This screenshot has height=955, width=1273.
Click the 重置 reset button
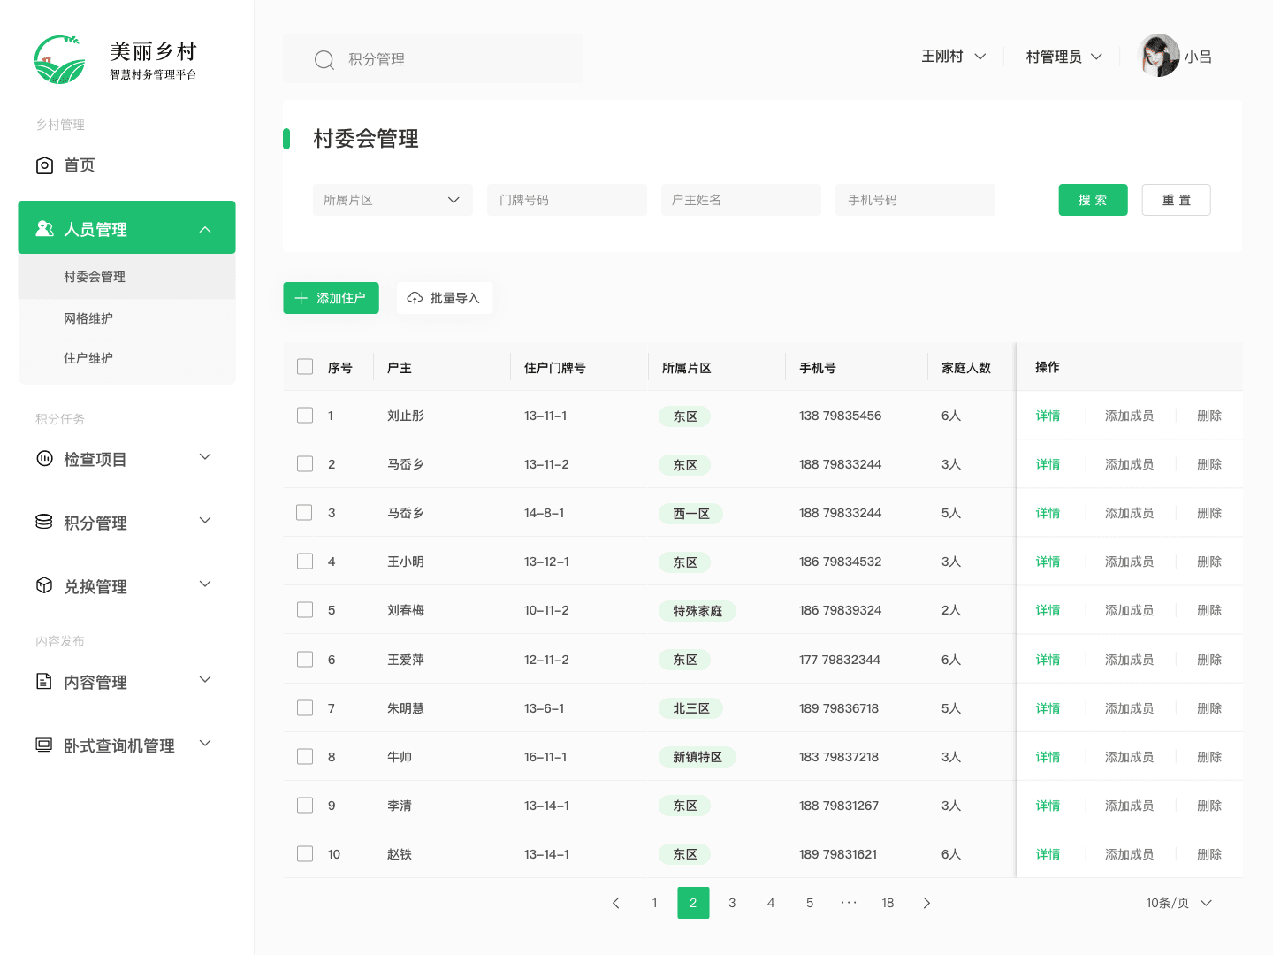click(x=1177, y=200)
